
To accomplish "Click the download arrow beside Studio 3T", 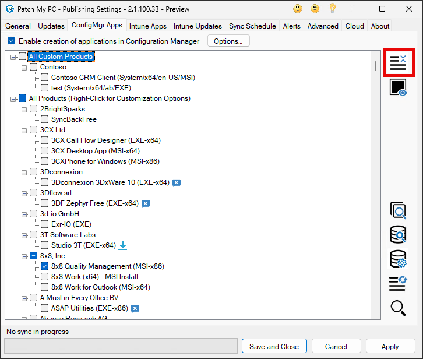I will (x=123, y=245).
